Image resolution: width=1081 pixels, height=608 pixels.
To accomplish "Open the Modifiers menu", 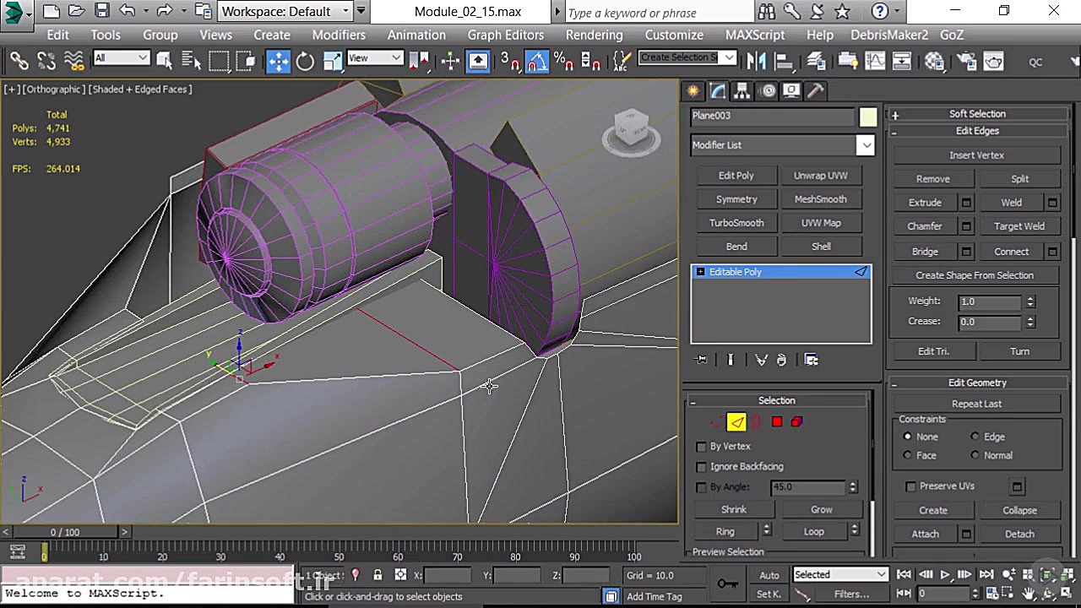I will 339,35.
